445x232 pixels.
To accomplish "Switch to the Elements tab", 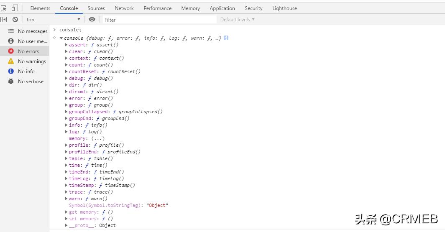I will [x=40, y=8].
